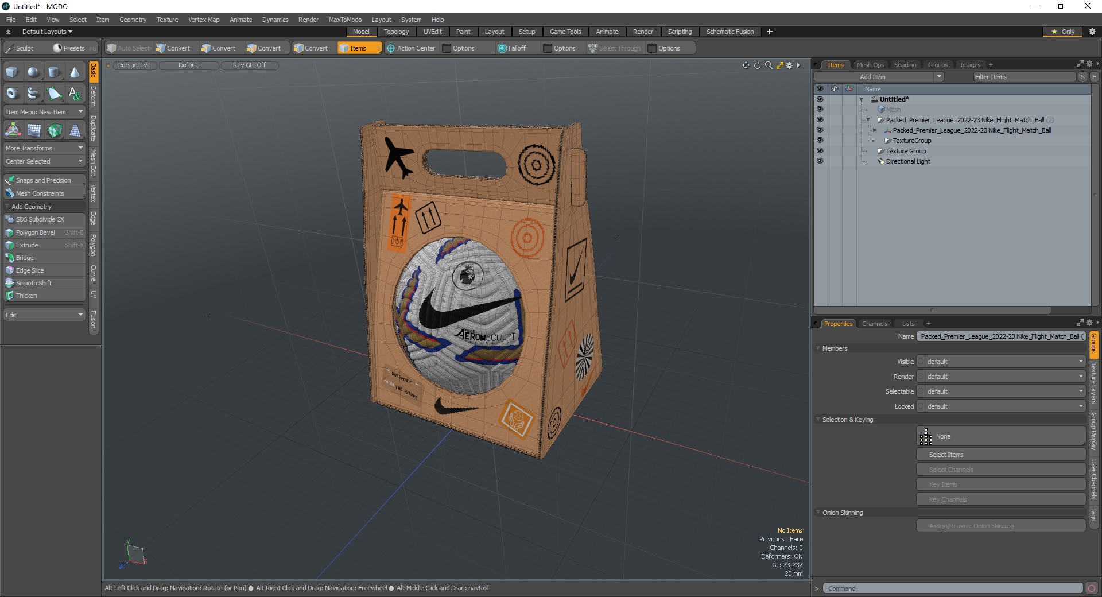Add a cube primitive from the toolbox
Screen dimensions: 1102x597
[x=13, y=72]
